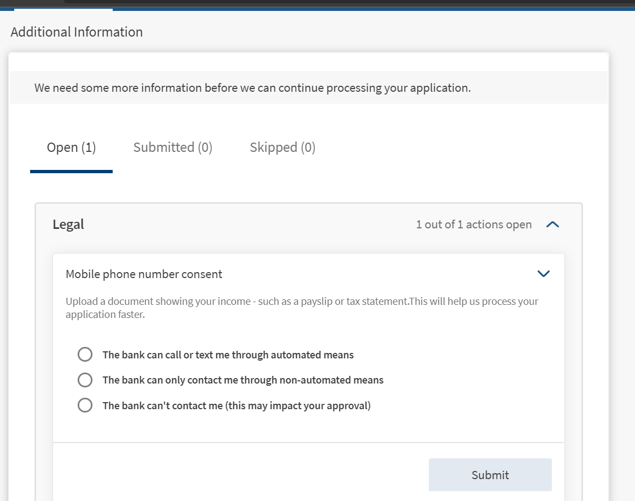The width and height of the screenshot is (635, 501).
Task: Click the "We need some more information" banner
Action: tap(252, 88)
